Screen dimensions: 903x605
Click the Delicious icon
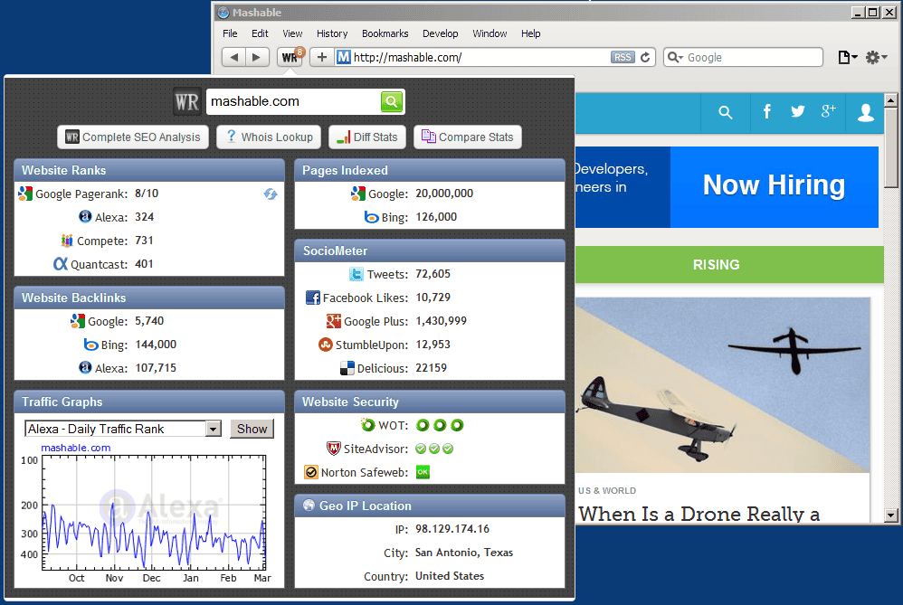[347, 368]
